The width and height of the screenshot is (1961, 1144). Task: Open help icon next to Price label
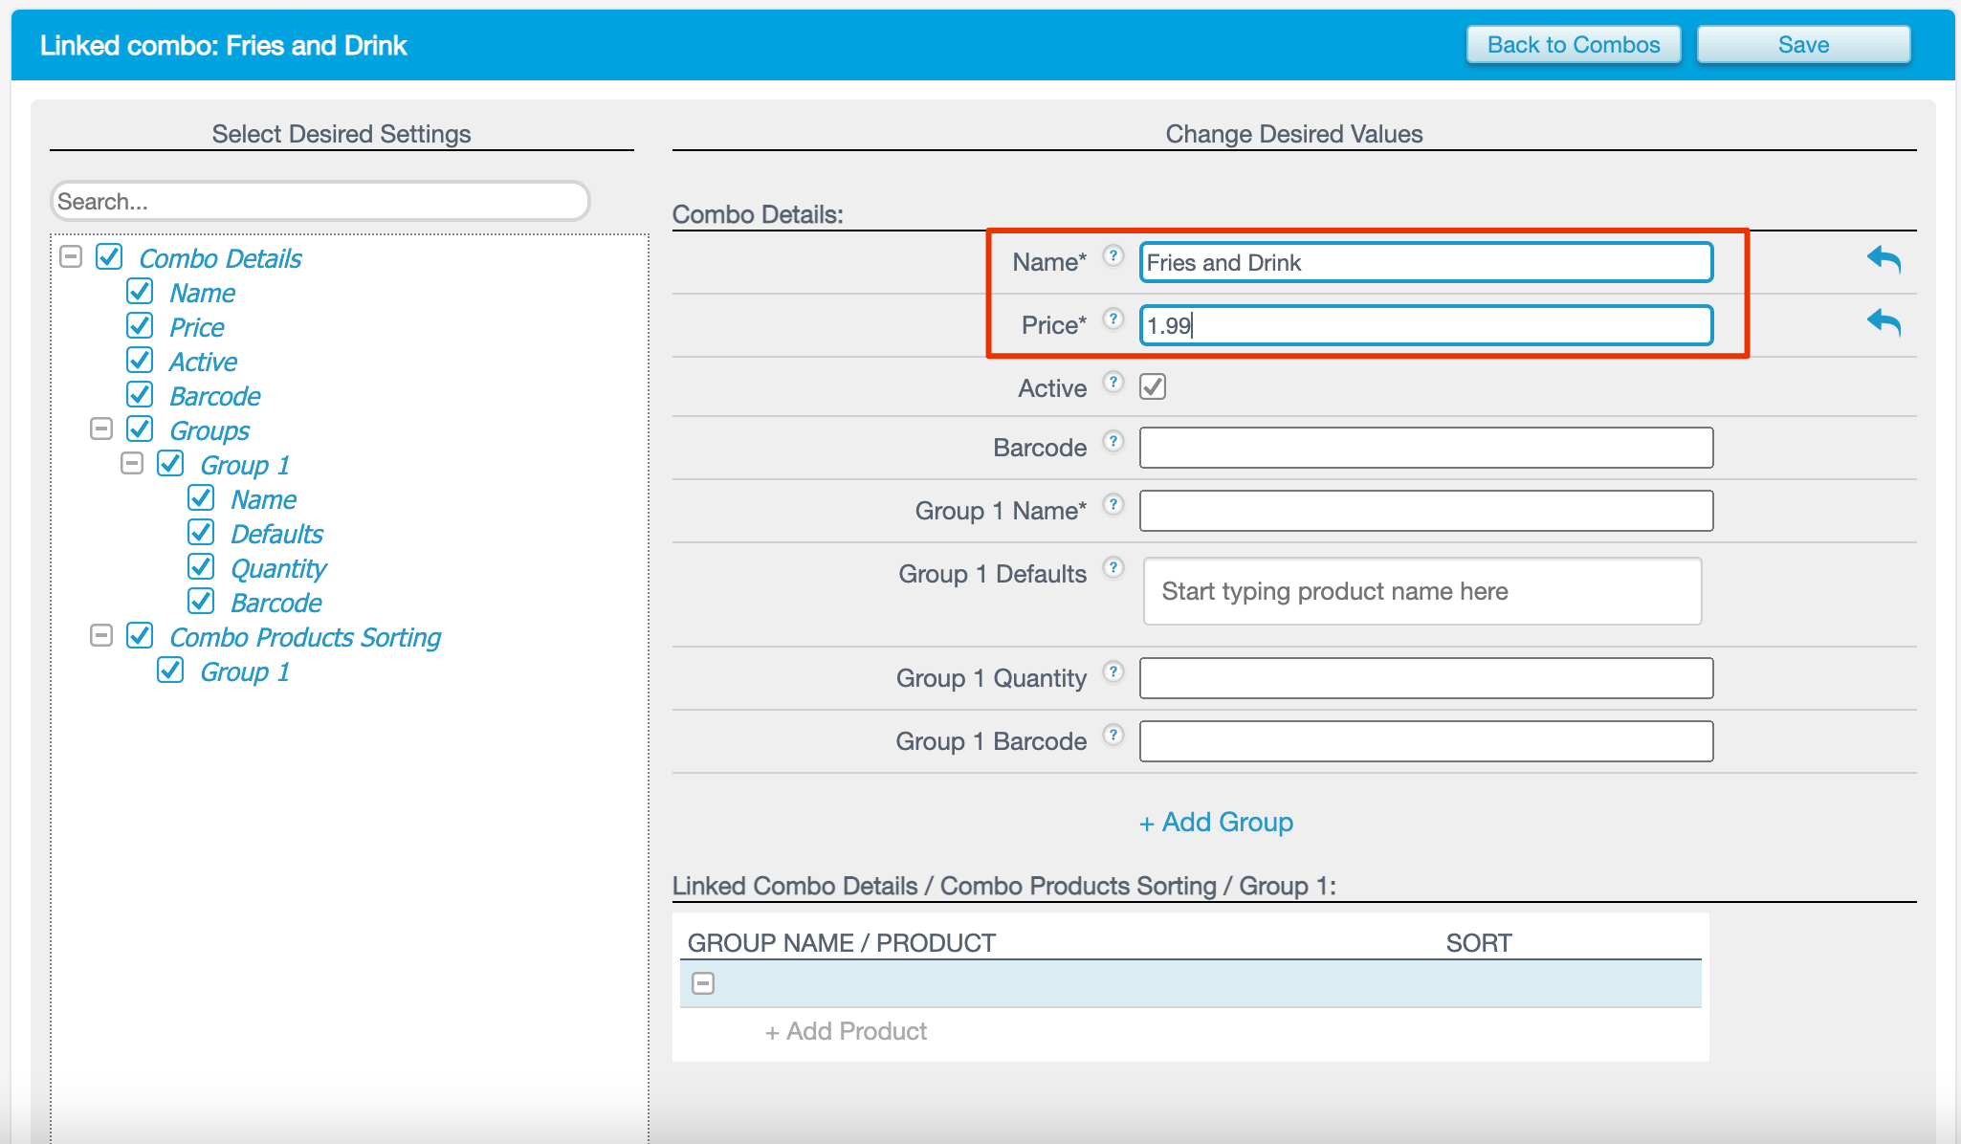coord(1113,319)
